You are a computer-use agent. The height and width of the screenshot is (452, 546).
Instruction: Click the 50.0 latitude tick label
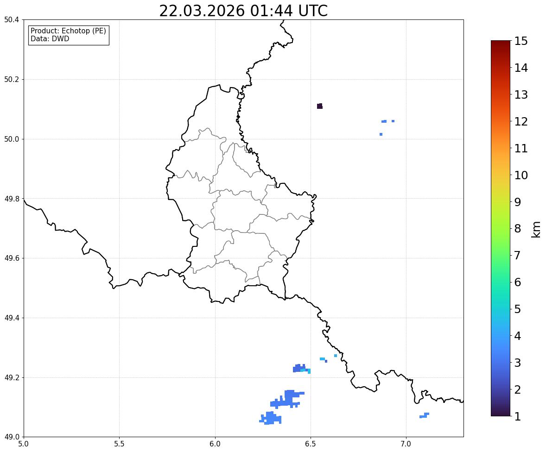pos(12,139)
